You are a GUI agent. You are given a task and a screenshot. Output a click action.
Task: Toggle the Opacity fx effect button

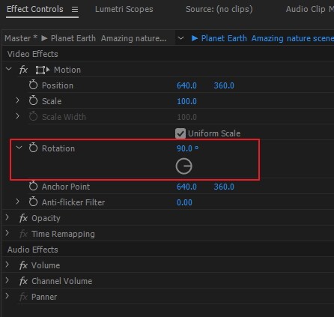click(23, 218)
